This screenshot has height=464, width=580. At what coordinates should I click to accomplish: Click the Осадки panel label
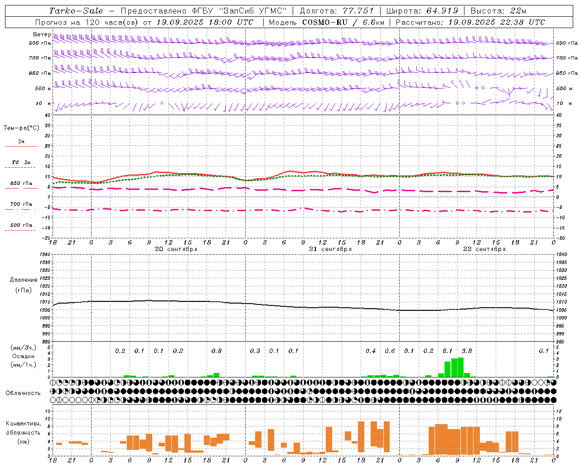(x=23, y=356)
